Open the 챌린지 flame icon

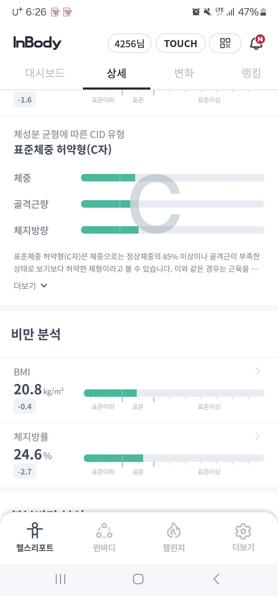pyautogui.click(x=174, y=531)
